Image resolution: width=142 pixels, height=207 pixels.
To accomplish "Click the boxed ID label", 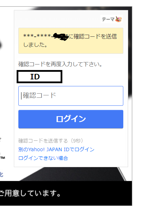I will [39, 77].
